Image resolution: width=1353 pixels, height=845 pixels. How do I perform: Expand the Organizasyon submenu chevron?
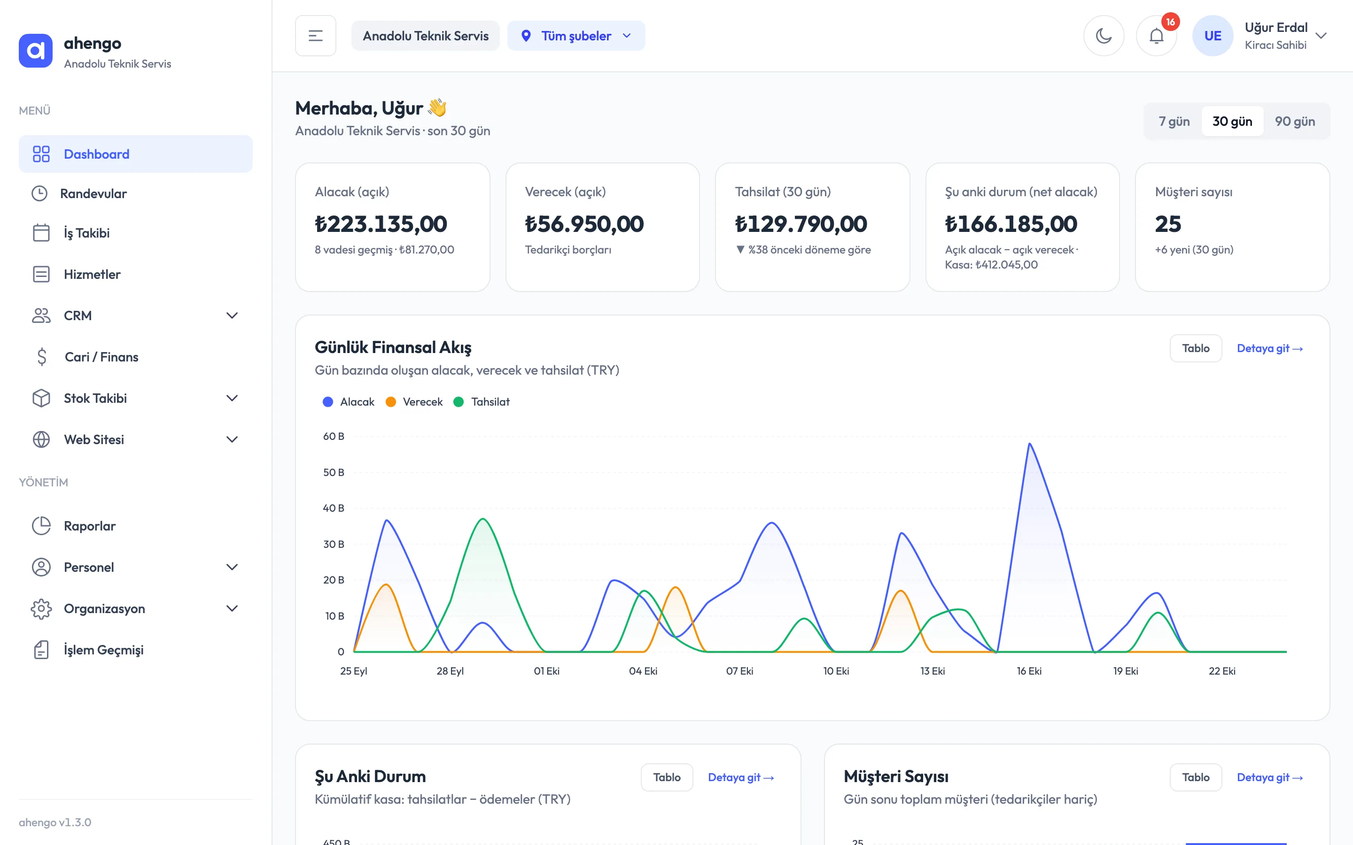click(232, 608)
